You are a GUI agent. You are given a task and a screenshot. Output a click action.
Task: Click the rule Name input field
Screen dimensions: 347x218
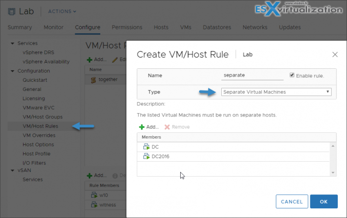click(253, 76)
